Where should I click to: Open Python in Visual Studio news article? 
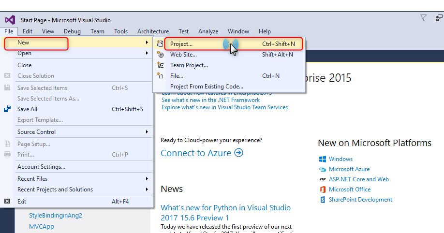pos(225,213)
